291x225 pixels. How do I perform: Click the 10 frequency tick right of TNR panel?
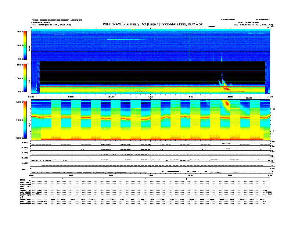(x=273, y=131)
